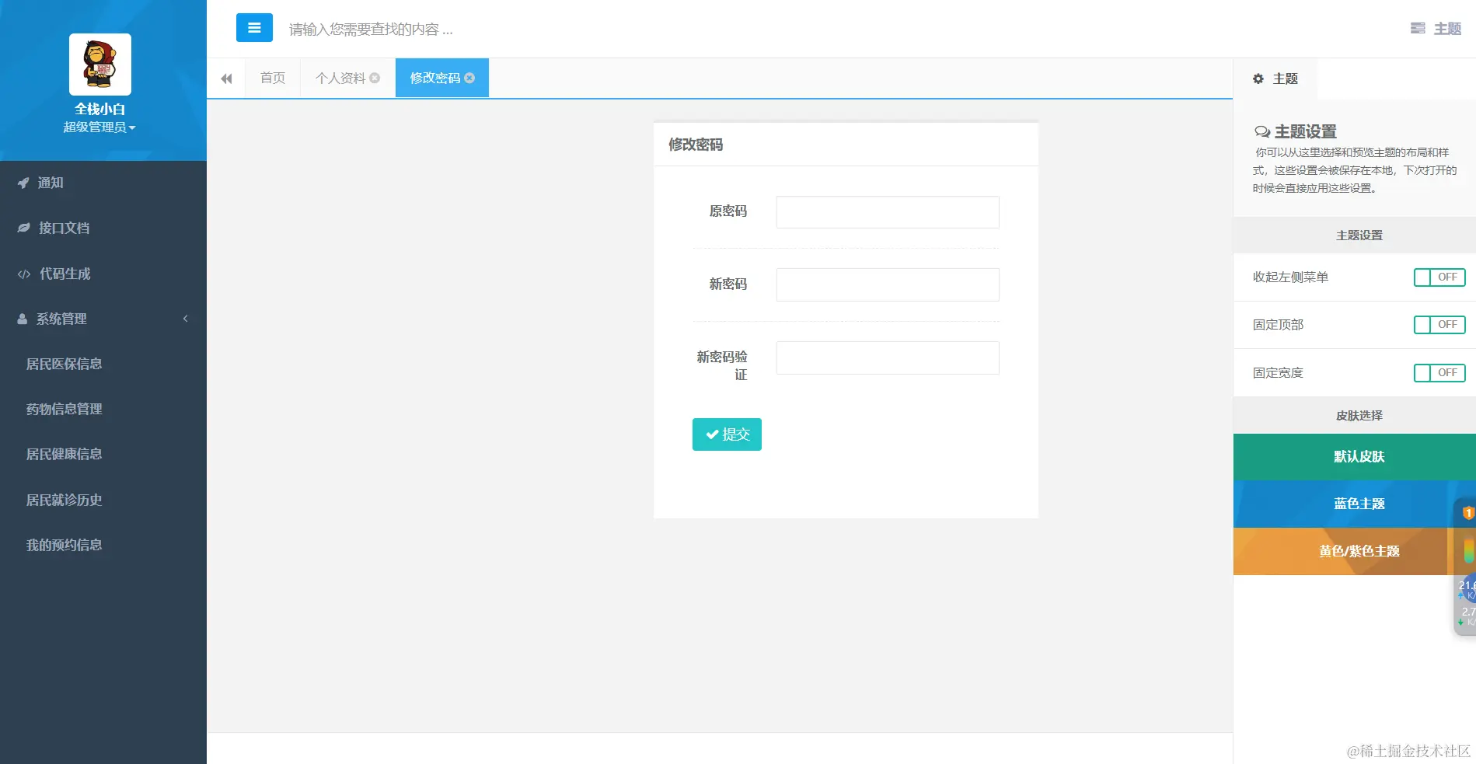Click the user avatar image
Image resolution: width=1476 pixels, height=764 pixels.
pyautogui.click(x=100, y=65)
